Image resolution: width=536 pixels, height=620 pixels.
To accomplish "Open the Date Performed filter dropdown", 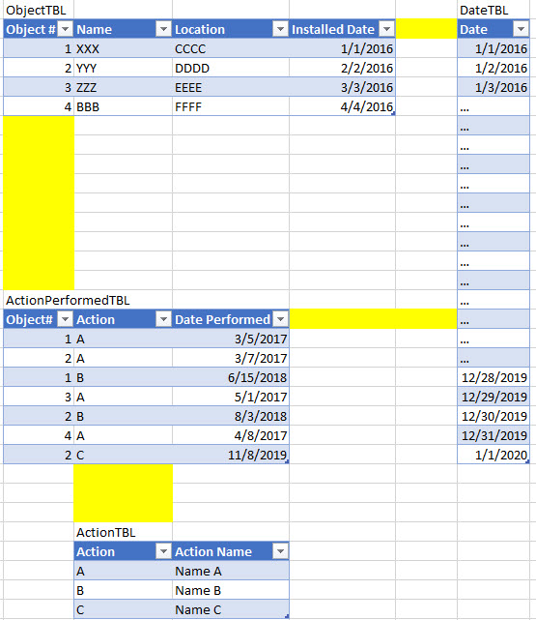I will coord(280,318).
